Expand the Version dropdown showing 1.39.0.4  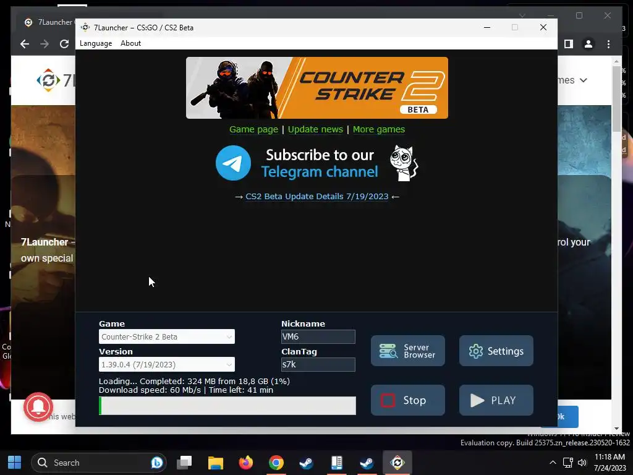167,364
